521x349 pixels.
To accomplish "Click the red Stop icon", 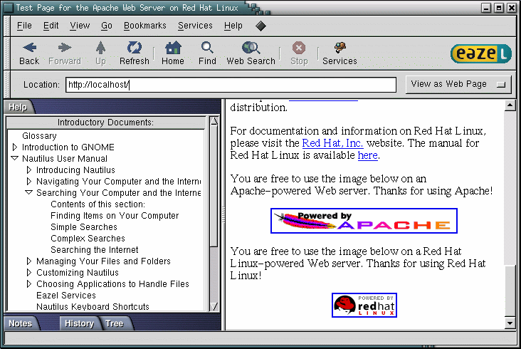I will tap(299, 48).
